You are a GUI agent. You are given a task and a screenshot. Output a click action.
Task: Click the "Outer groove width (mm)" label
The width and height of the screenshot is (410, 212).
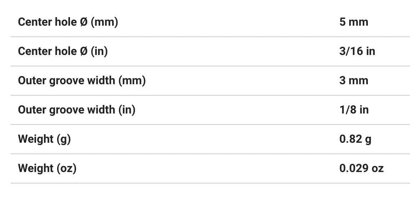(82, 81)
